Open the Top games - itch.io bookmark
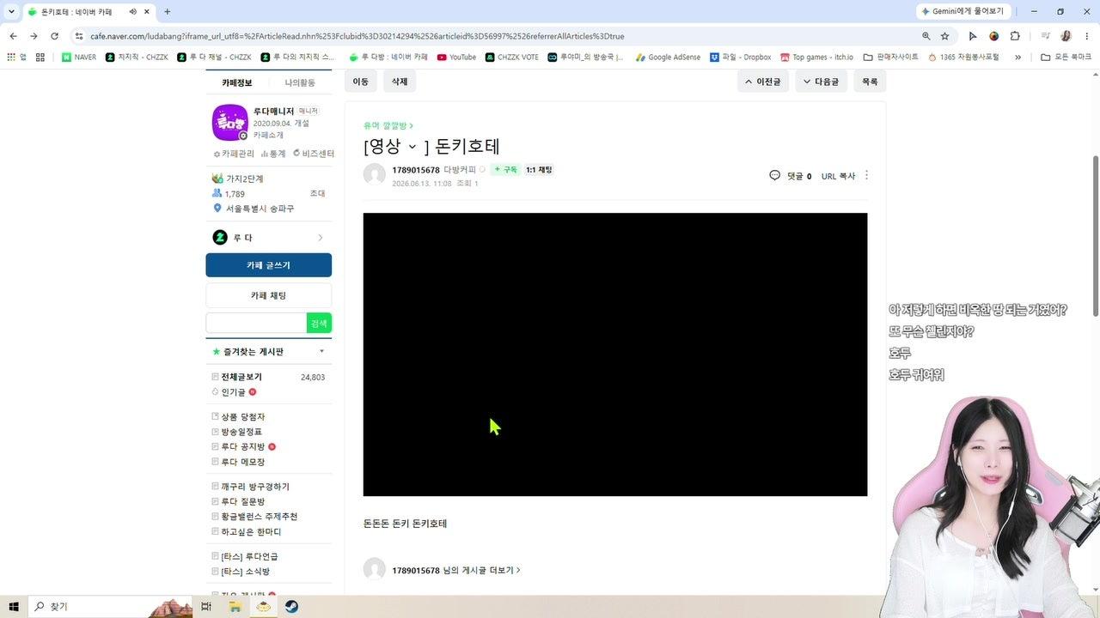 click(816, 58)
